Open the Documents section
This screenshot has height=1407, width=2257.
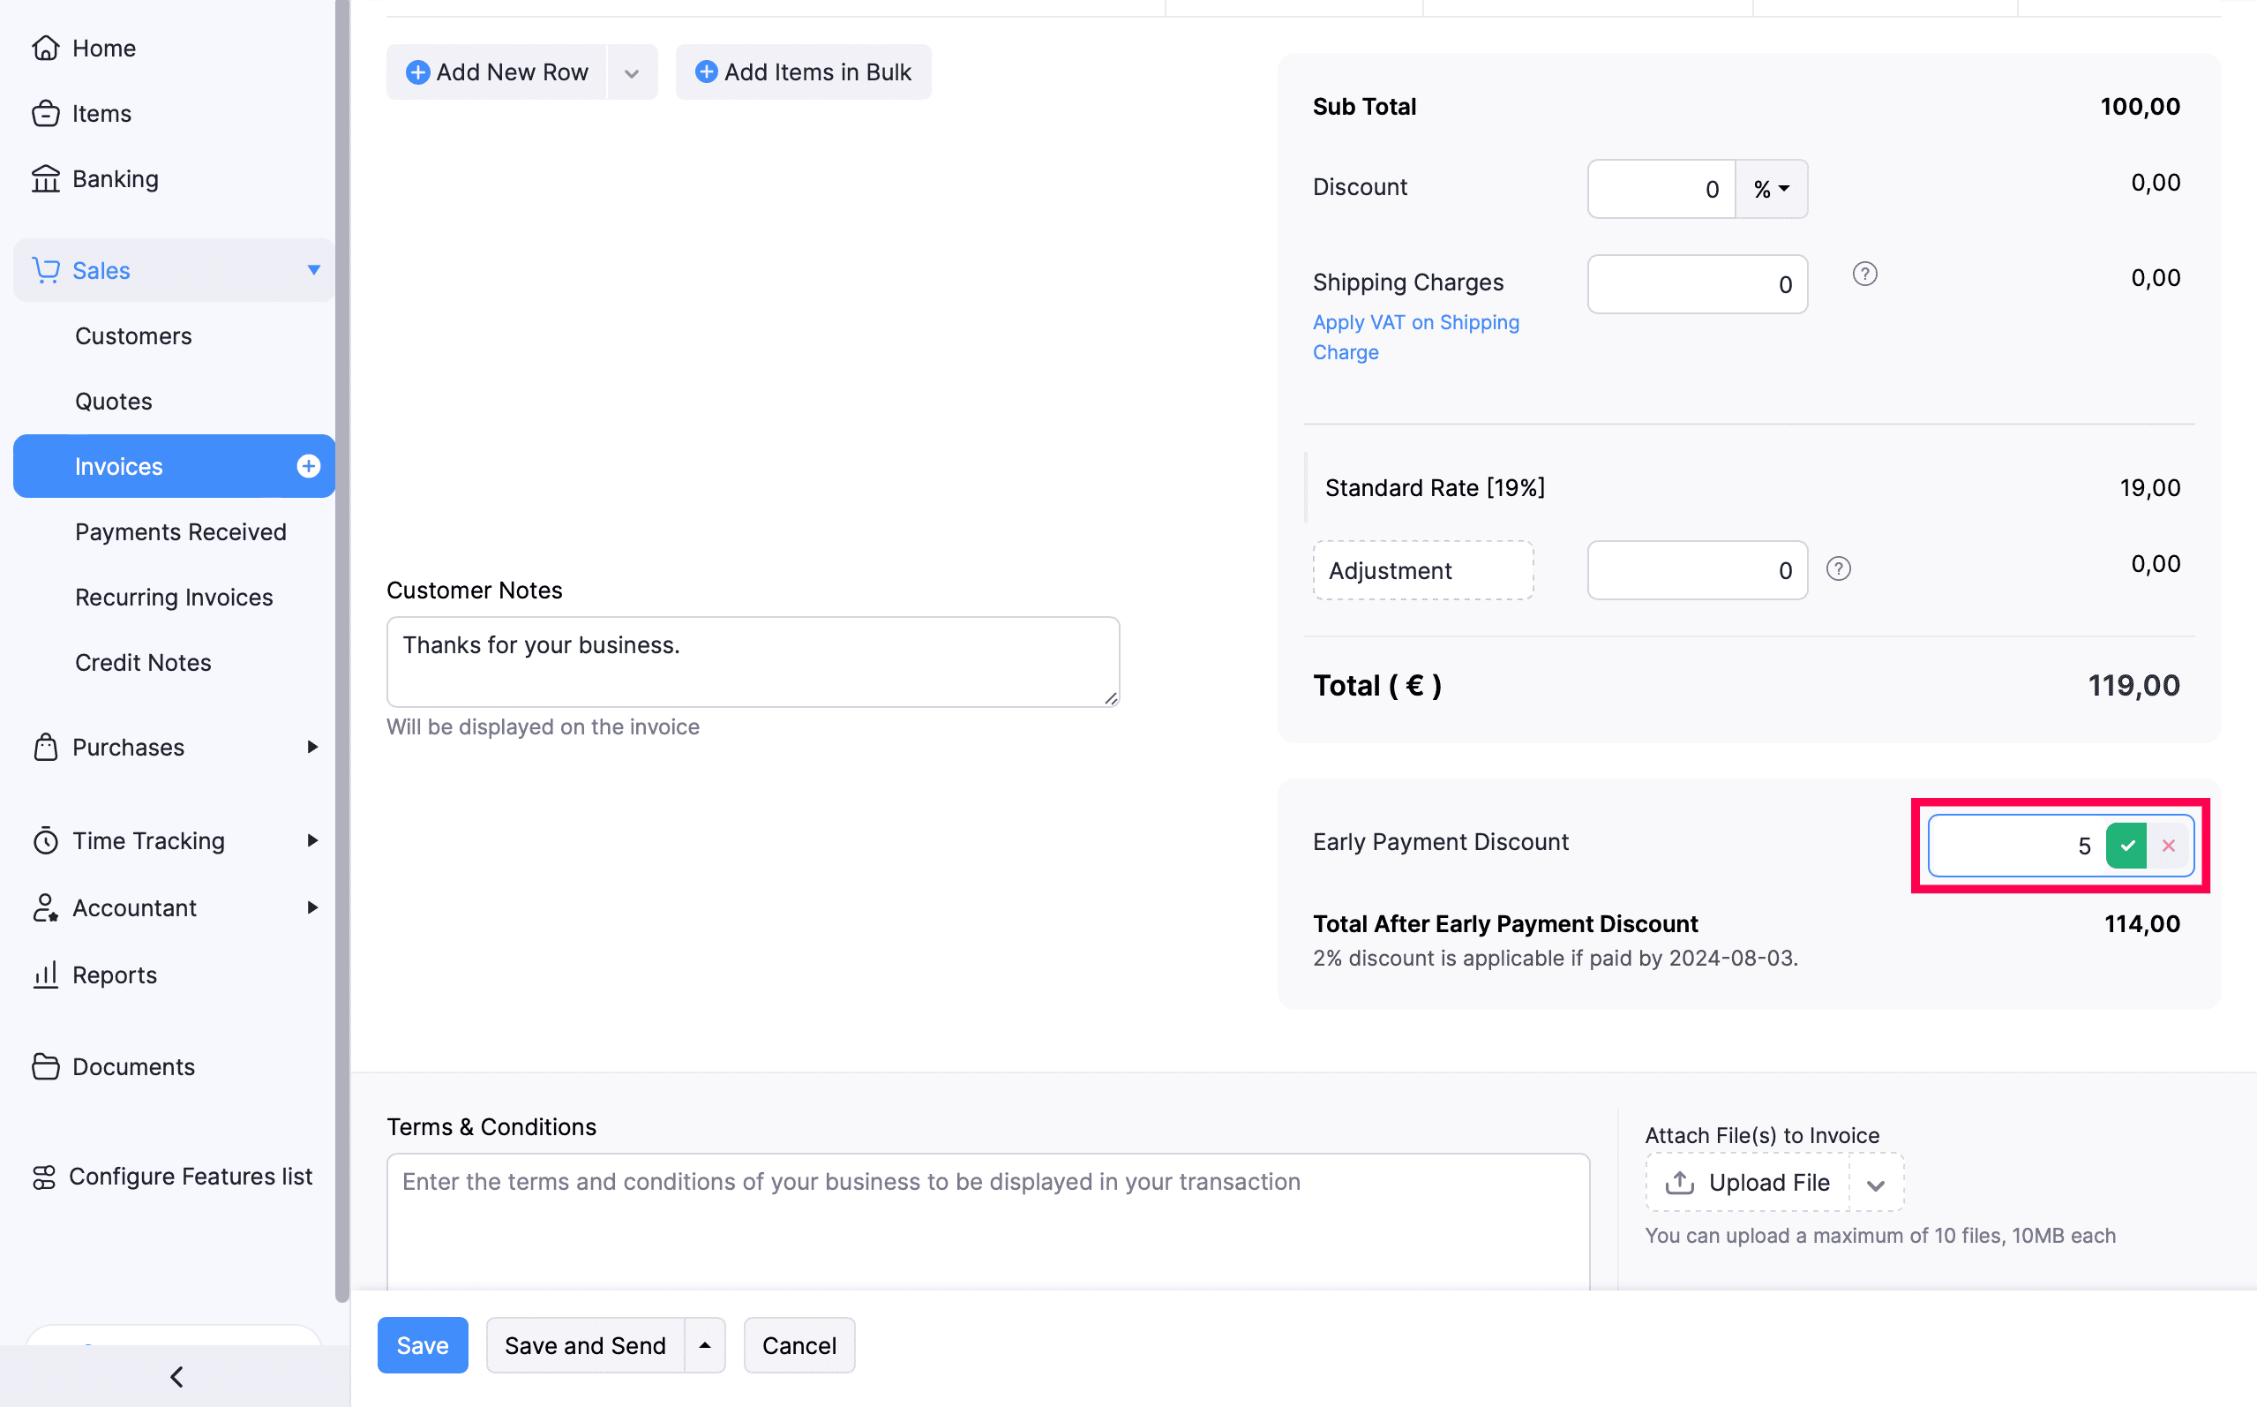point(133,1066)
